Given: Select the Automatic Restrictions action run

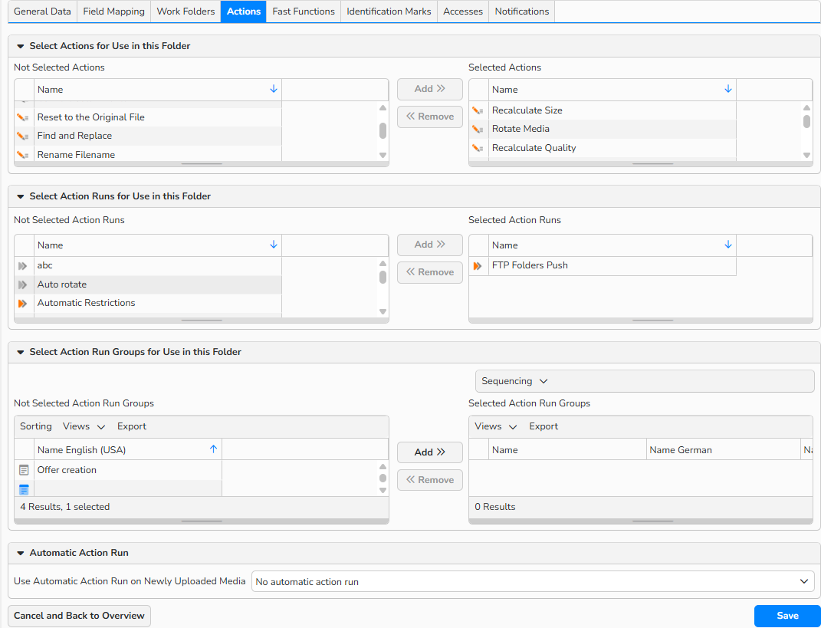Looking at the screenshot, I should pos(148,303).
